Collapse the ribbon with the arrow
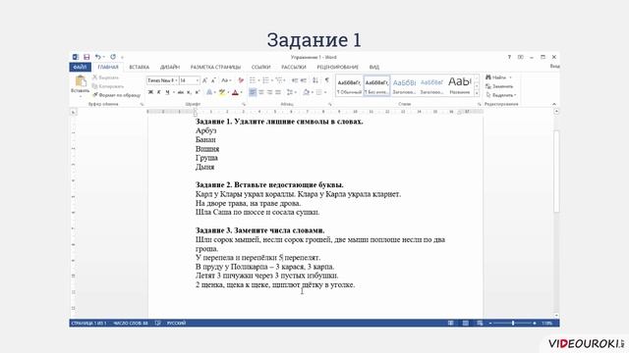629x353 pixels. (x=554, y=104)
